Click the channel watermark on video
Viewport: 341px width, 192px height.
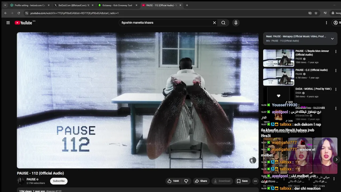[253, 160]
